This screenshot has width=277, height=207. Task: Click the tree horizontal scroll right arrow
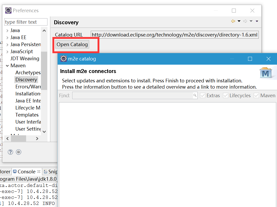[x=37, y=138]
